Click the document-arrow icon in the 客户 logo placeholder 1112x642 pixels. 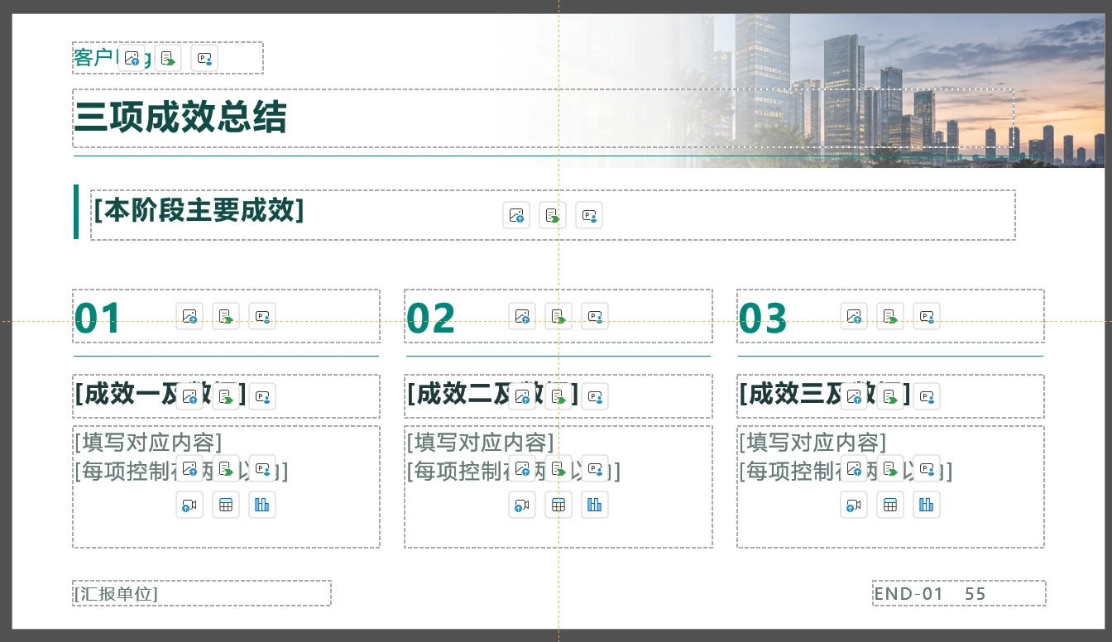168,59
